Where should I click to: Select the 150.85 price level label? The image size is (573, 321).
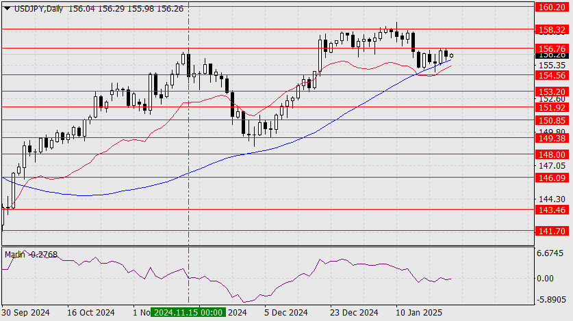tap(552, 120)
